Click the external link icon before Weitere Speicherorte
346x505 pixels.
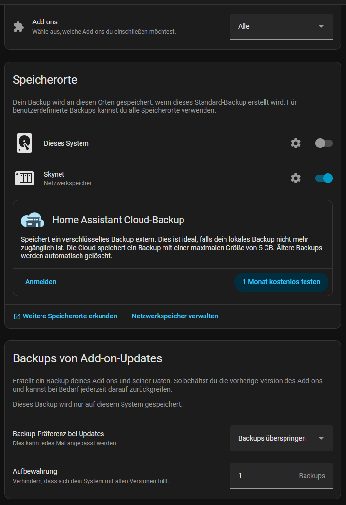point(17,316)
